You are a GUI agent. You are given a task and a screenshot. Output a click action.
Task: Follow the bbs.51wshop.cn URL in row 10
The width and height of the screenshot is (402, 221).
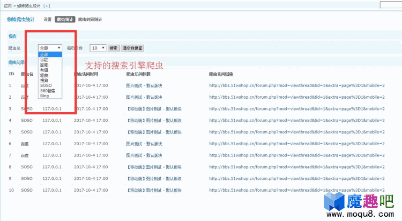tap(297, 190)
